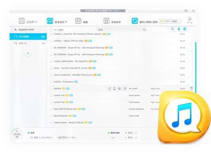Click the Edit (編集) pencil icon
The image size is (211, 154).
click(x=78, y=21)
